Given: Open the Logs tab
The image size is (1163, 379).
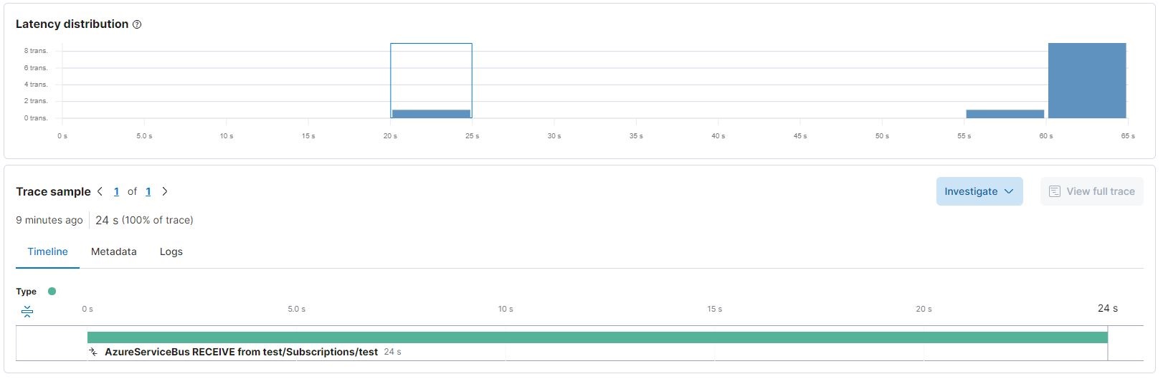Looking at the screenshot, I should tap(171, 251).
